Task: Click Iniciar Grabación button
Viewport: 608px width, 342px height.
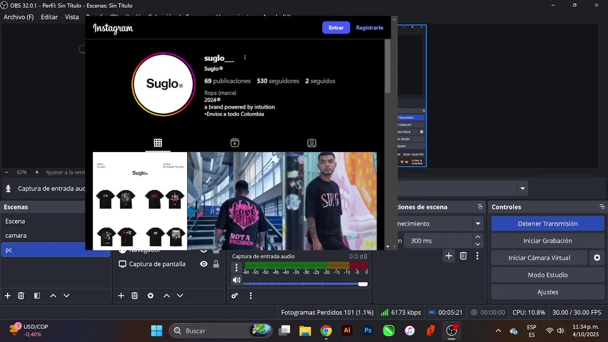Action: pos(548,241)
